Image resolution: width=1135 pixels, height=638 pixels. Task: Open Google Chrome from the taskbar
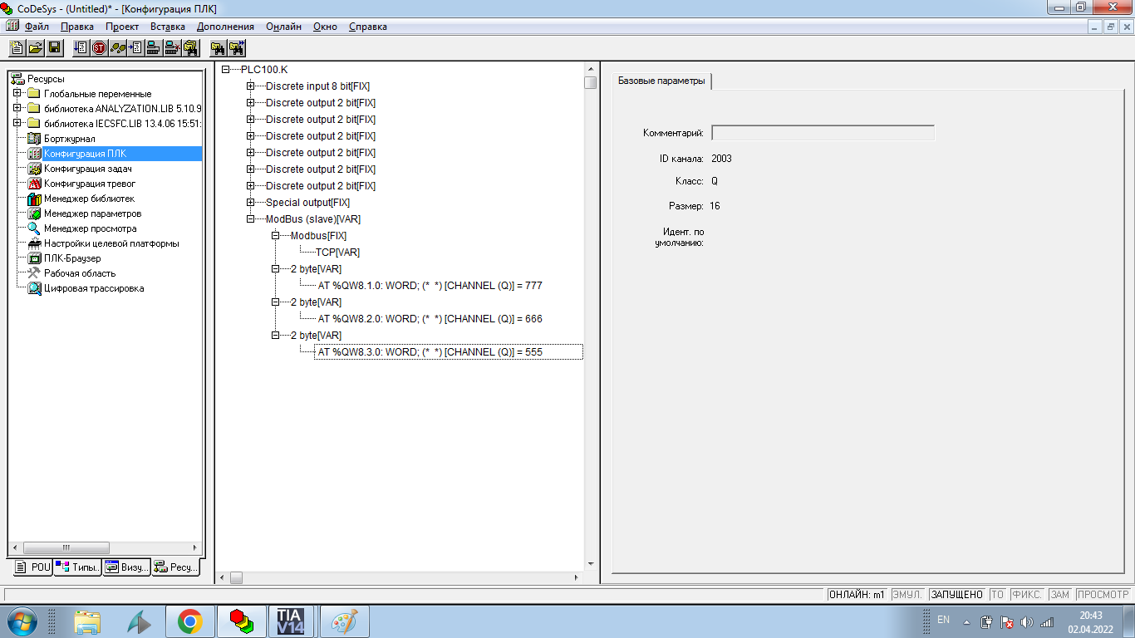[190, 621]
